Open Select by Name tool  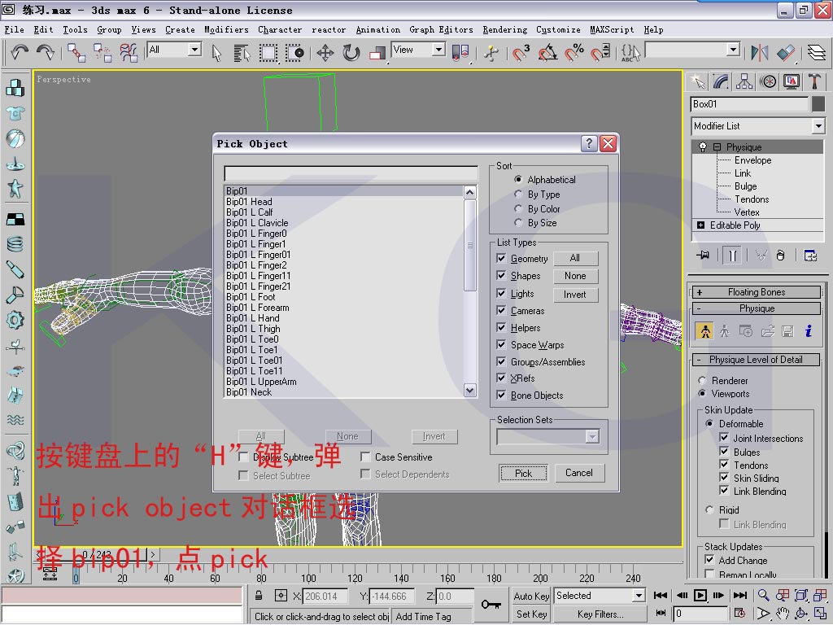tap(242, 53)
